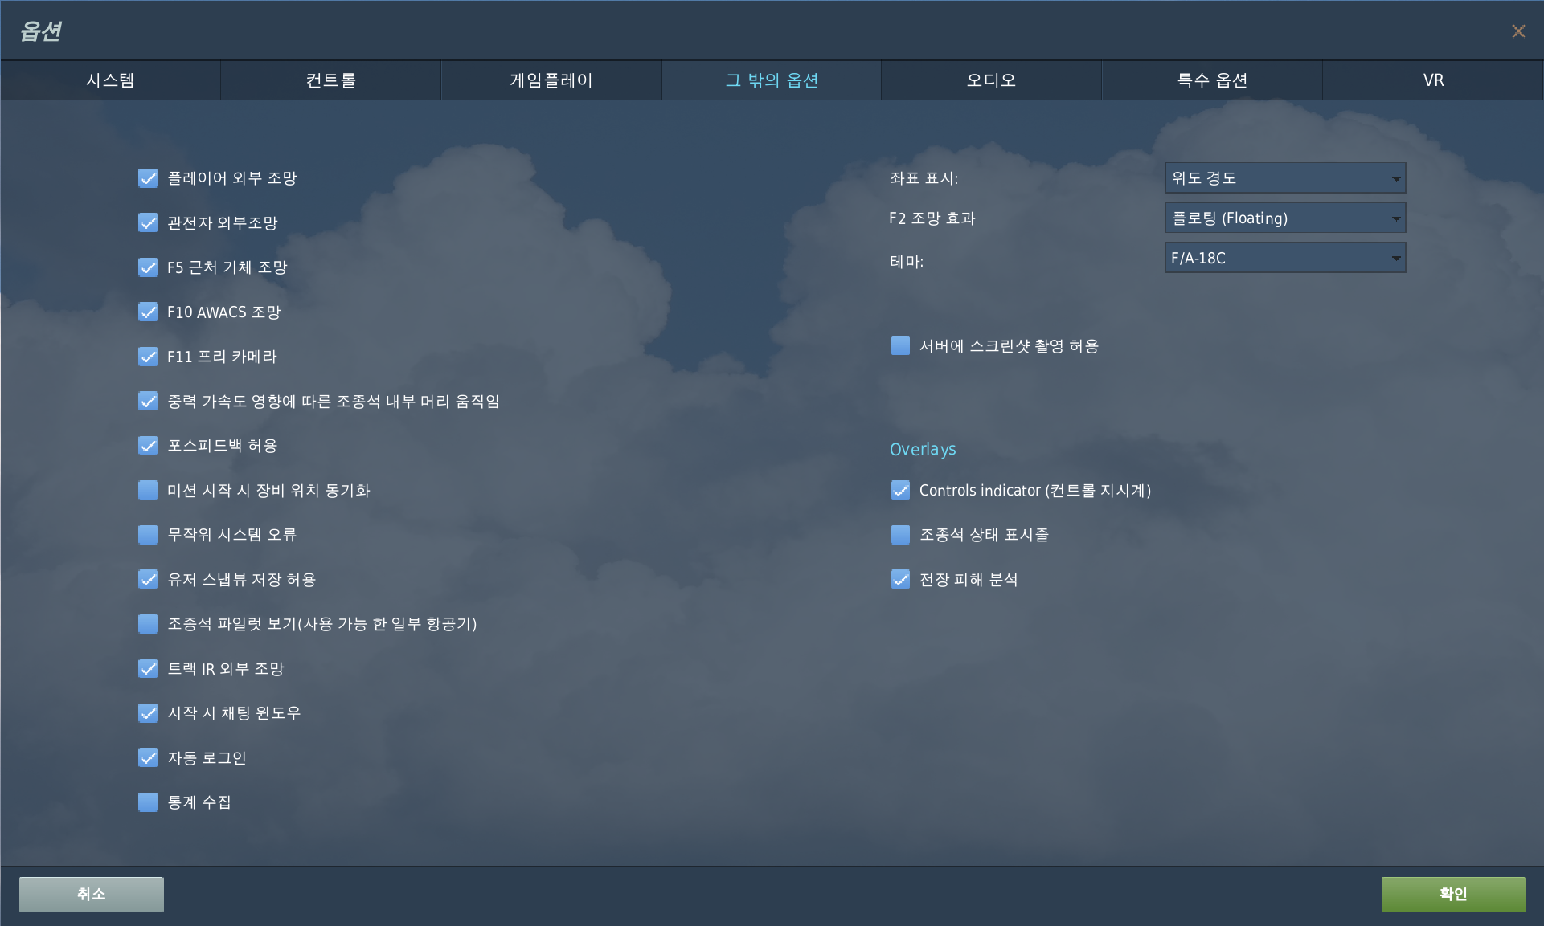Open 테마 dropdown showing F/A-18C
This screenshot has height=926, width=1544.
click(x=1284, y=259)
